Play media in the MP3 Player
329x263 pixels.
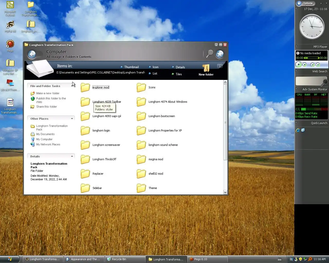pyautogui.click(x=298, y=64)
